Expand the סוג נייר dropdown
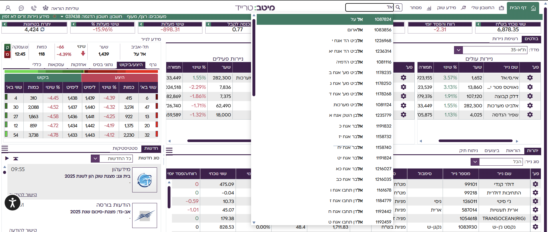 pyautogui.click(x=475, y=162)
